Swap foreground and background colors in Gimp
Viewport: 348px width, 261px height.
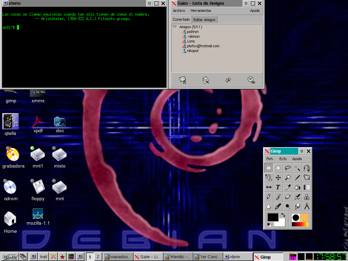coord(283,215)
